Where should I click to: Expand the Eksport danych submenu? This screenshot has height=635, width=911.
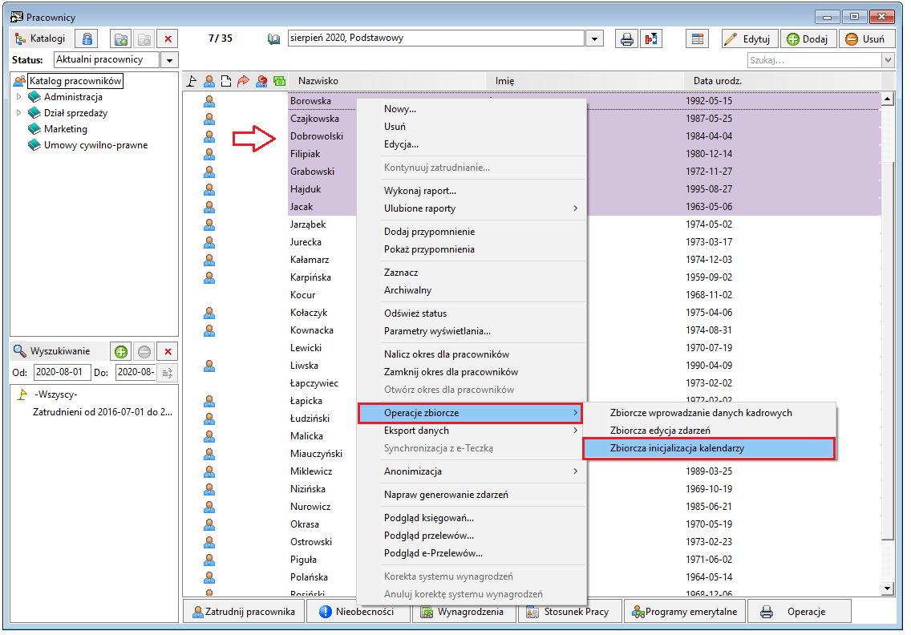pyautogui.click(x=471, y=431)
